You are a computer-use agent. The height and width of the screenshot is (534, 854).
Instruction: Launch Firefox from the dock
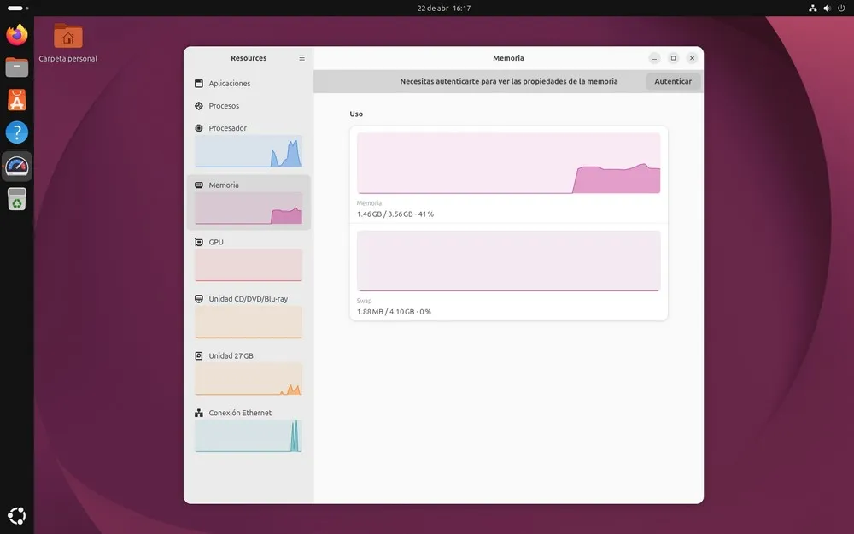17,35
